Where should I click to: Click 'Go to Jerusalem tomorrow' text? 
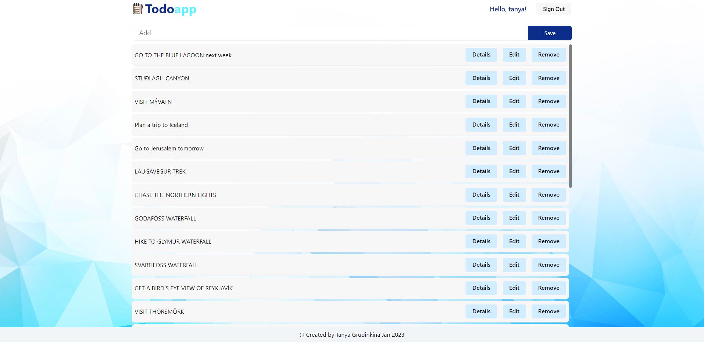(169, 149)
